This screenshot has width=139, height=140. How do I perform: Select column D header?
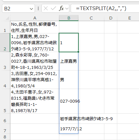click(111, 18)
